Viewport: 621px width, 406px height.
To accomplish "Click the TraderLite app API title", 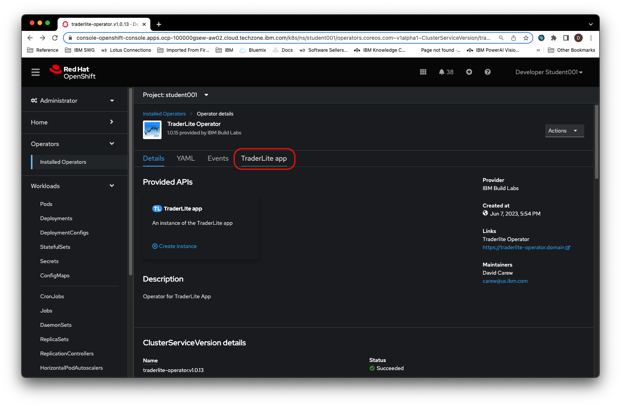I will tap(183, 209).
